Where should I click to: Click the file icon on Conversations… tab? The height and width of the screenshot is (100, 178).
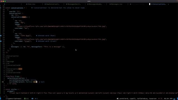click(152, 4)
